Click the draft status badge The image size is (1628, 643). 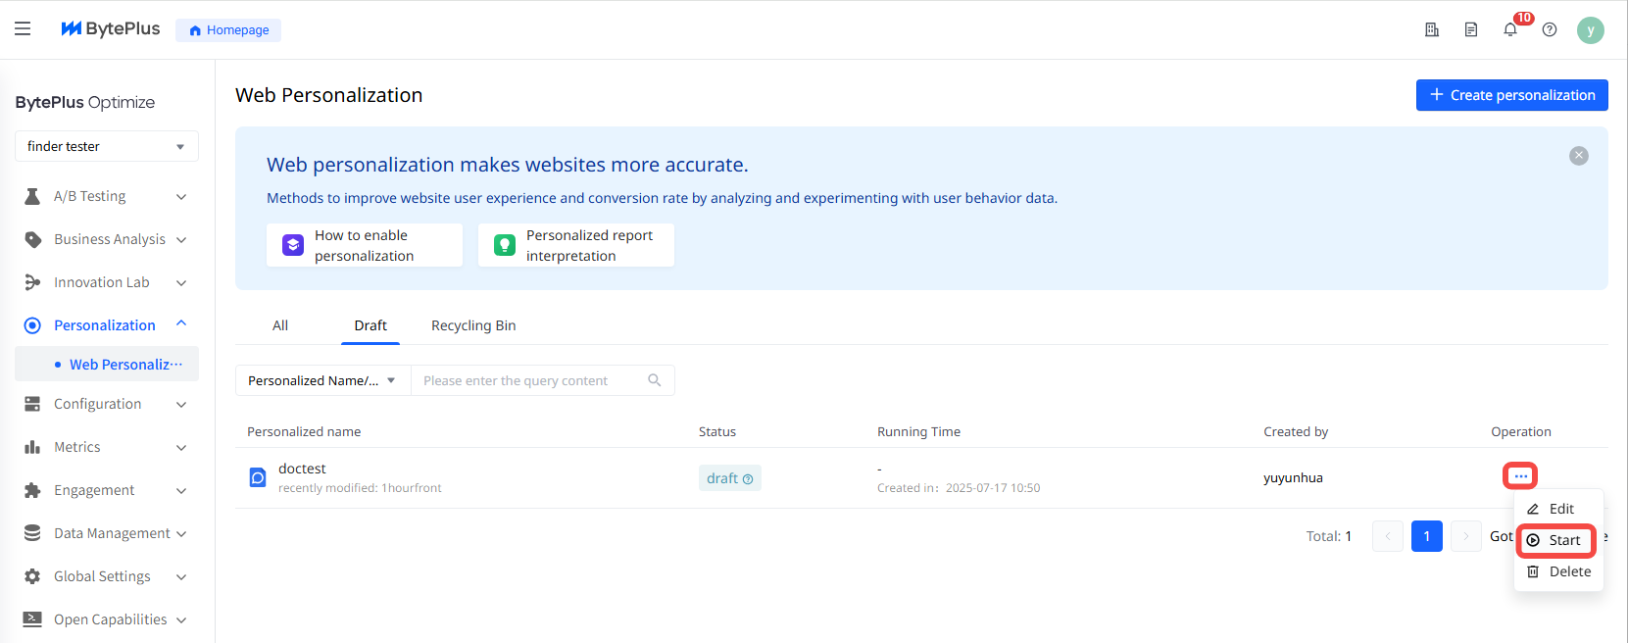click(x=730, y=478)
